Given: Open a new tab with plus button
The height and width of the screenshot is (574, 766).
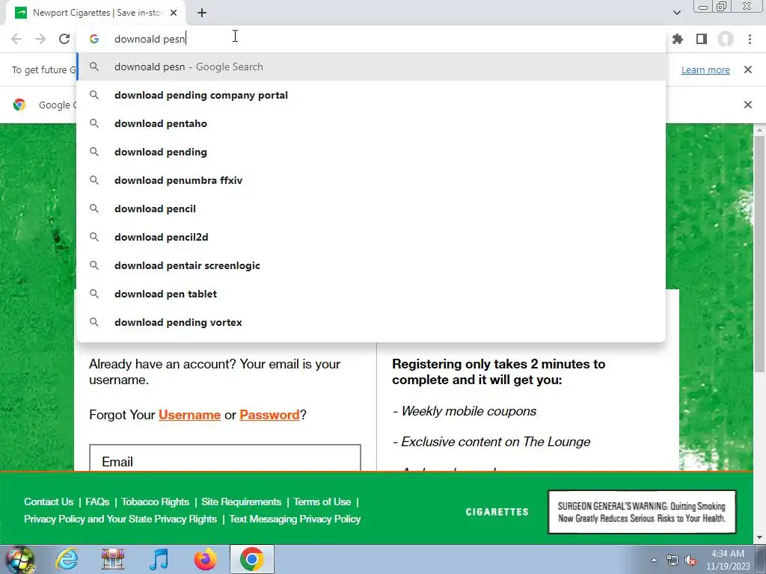Looking at the screenshot, I should (202, 13).
